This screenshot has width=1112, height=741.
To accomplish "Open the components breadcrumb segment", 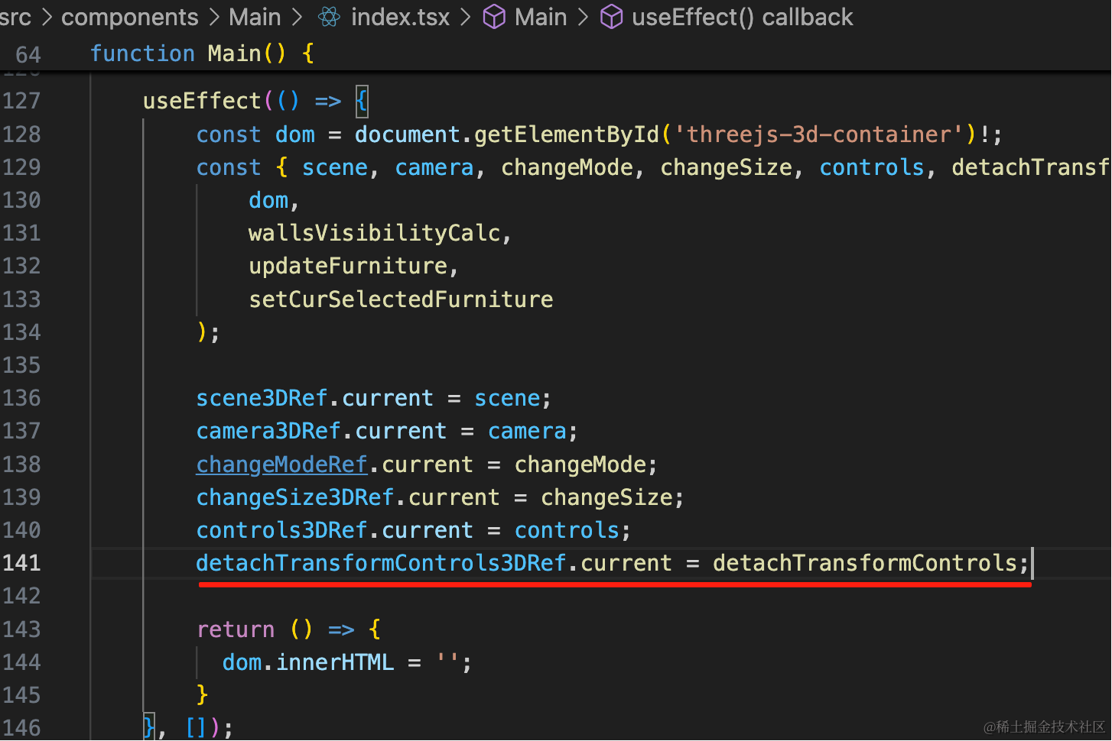I will point(130,17).
